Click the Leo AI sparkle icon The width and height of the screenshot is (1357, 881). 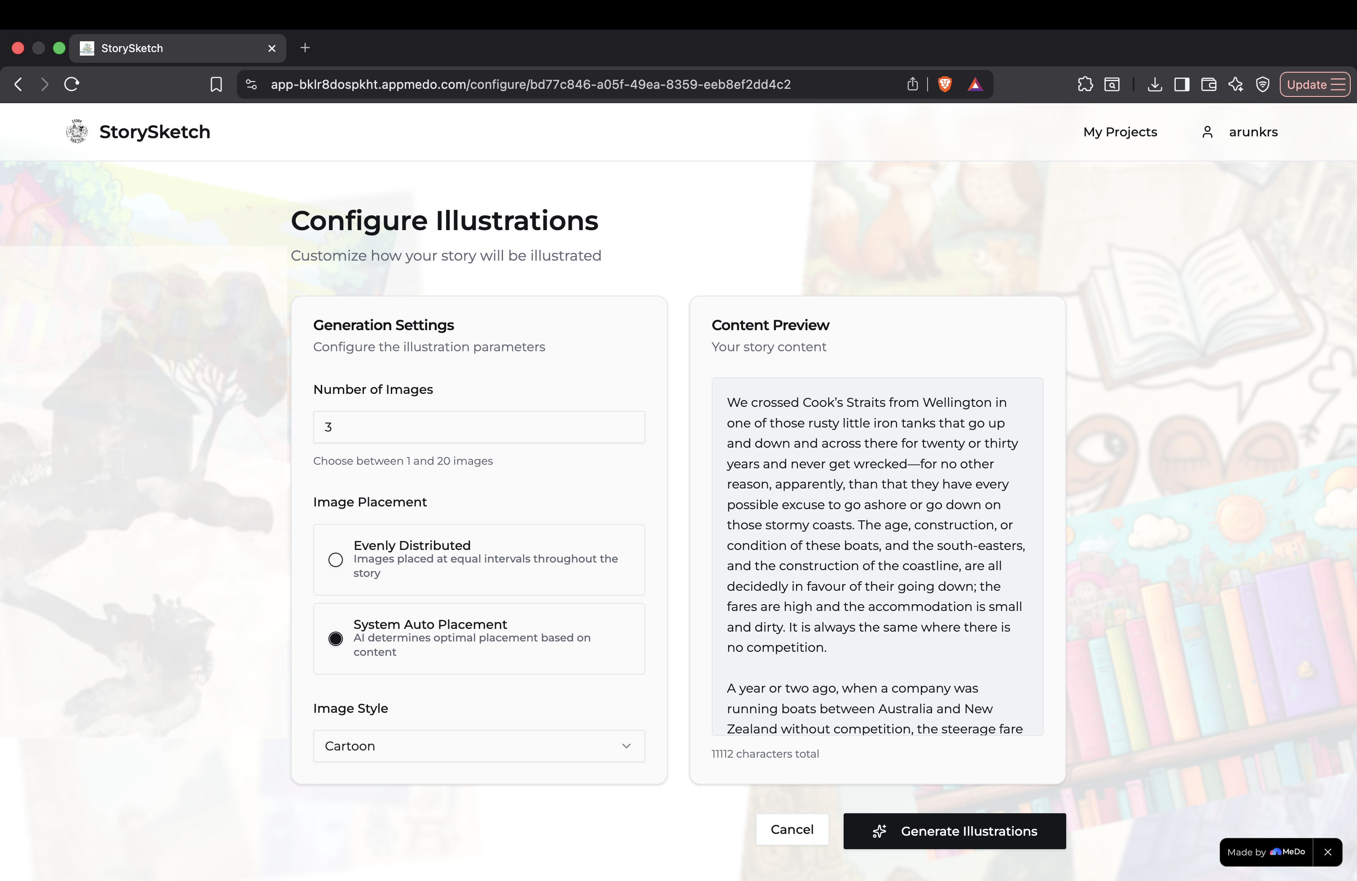(x=1235, y=84)
